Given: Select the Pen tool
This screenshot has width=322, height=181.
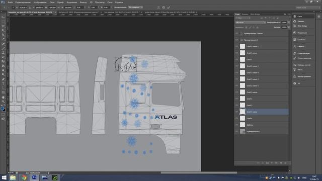Looking at the screenshot, I should click(x=3, y=79).
